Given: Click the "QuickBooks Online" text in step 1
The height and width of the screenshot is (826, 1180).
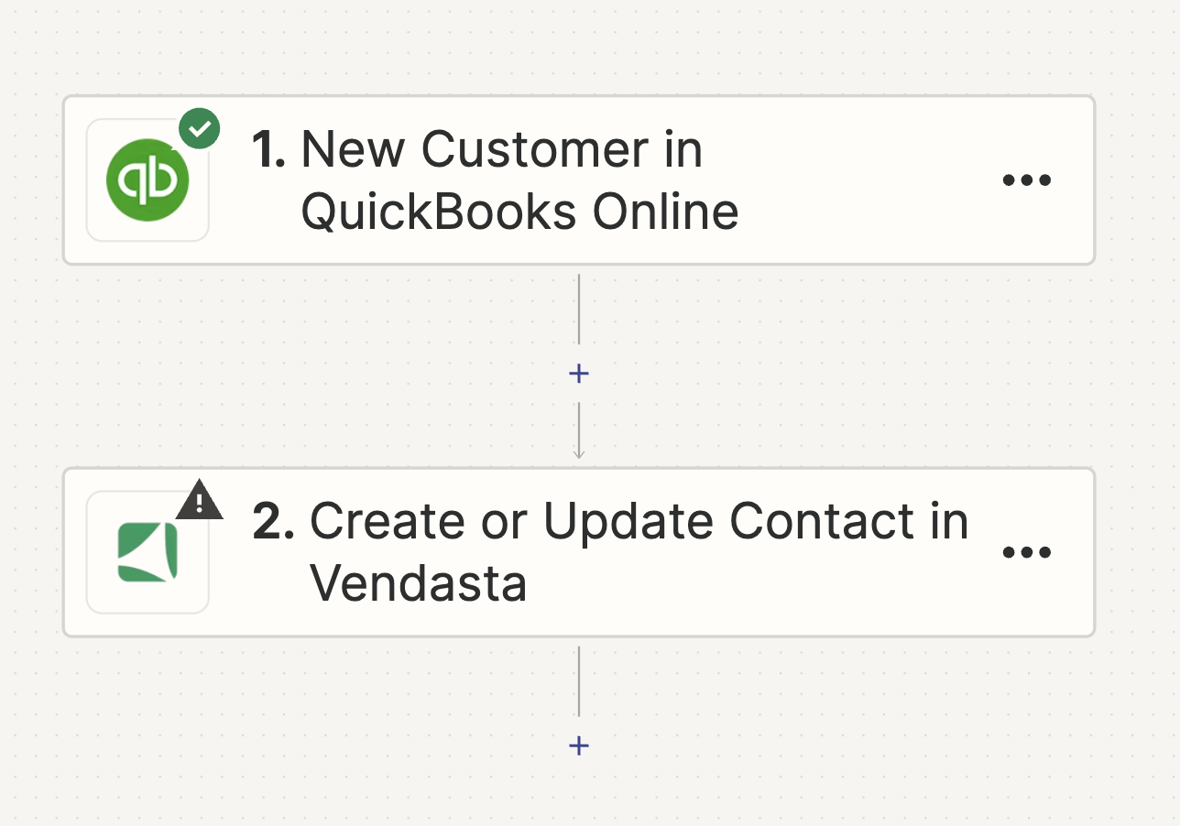Looking at the screenshot, I should (x=519, y=212).
